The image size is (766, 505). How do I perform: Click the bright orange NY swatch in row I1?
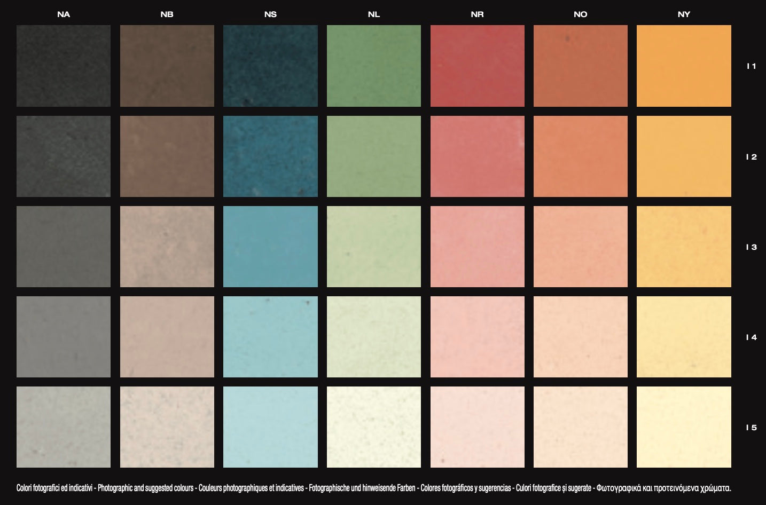(684, 66)
